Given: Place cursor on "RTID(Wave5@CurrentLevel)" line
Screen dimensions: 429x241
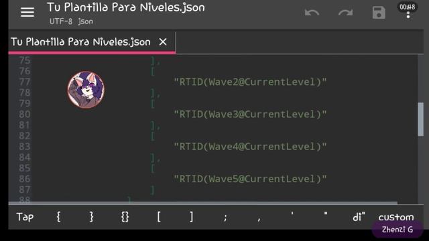Looking at the screenshot, I should [250, 179].
